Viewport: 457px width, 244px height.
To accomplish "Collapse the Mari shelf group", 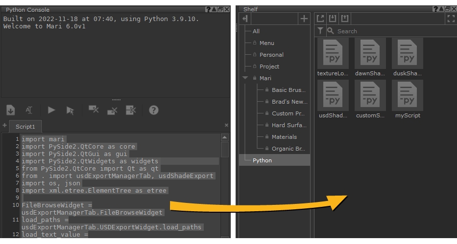I will coord(245,78).
